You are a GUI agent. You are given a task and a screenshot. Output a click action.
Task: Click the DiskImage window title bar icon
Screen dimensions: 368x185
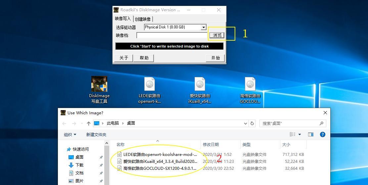pyautogui.click(x=116, y=10)
